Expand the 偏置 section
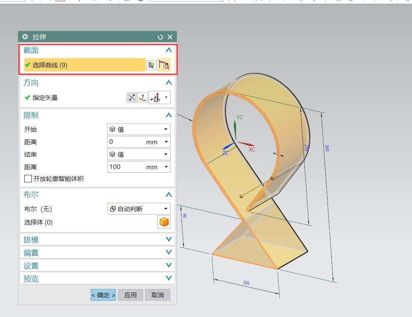Image resolution: width=412 pixels, height=317 pixels. [169, 252]
